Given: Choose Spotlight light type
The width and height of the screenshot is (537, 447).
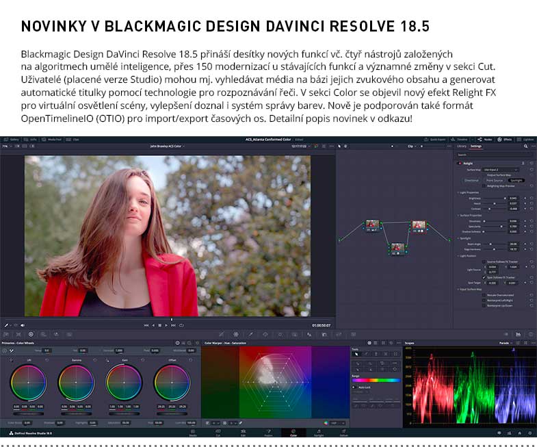Looking at the screenshot, I should (516, 180).
